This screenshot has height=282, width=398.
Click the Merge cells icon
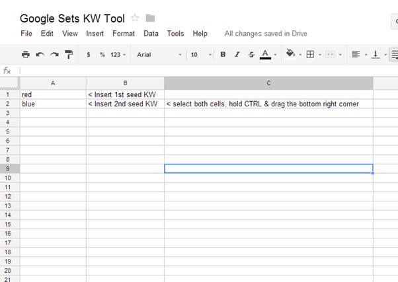330,55
